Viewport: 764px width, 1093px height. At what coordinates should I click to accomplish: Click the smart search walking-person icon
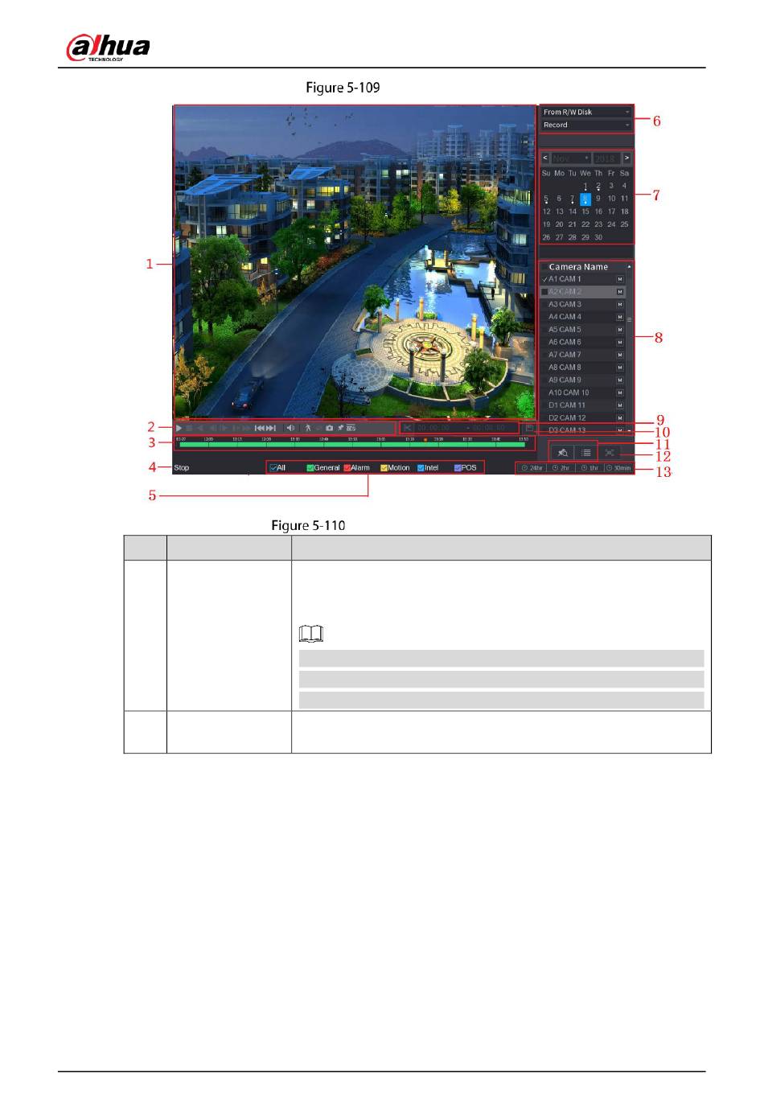click(x=307, y=428)
